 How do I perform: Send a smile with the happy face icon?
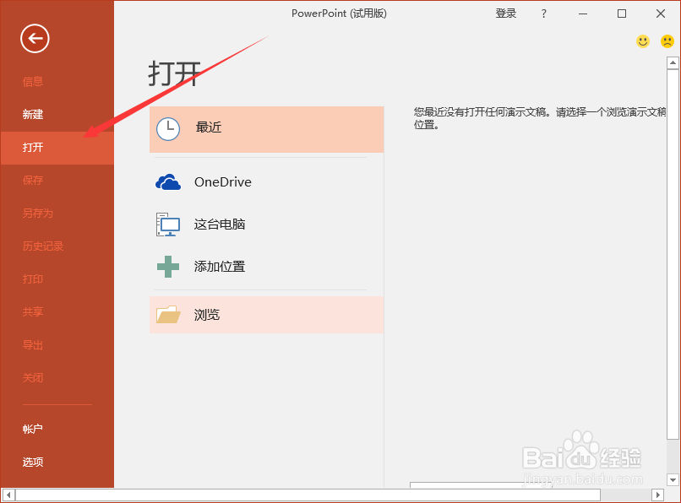643,41
